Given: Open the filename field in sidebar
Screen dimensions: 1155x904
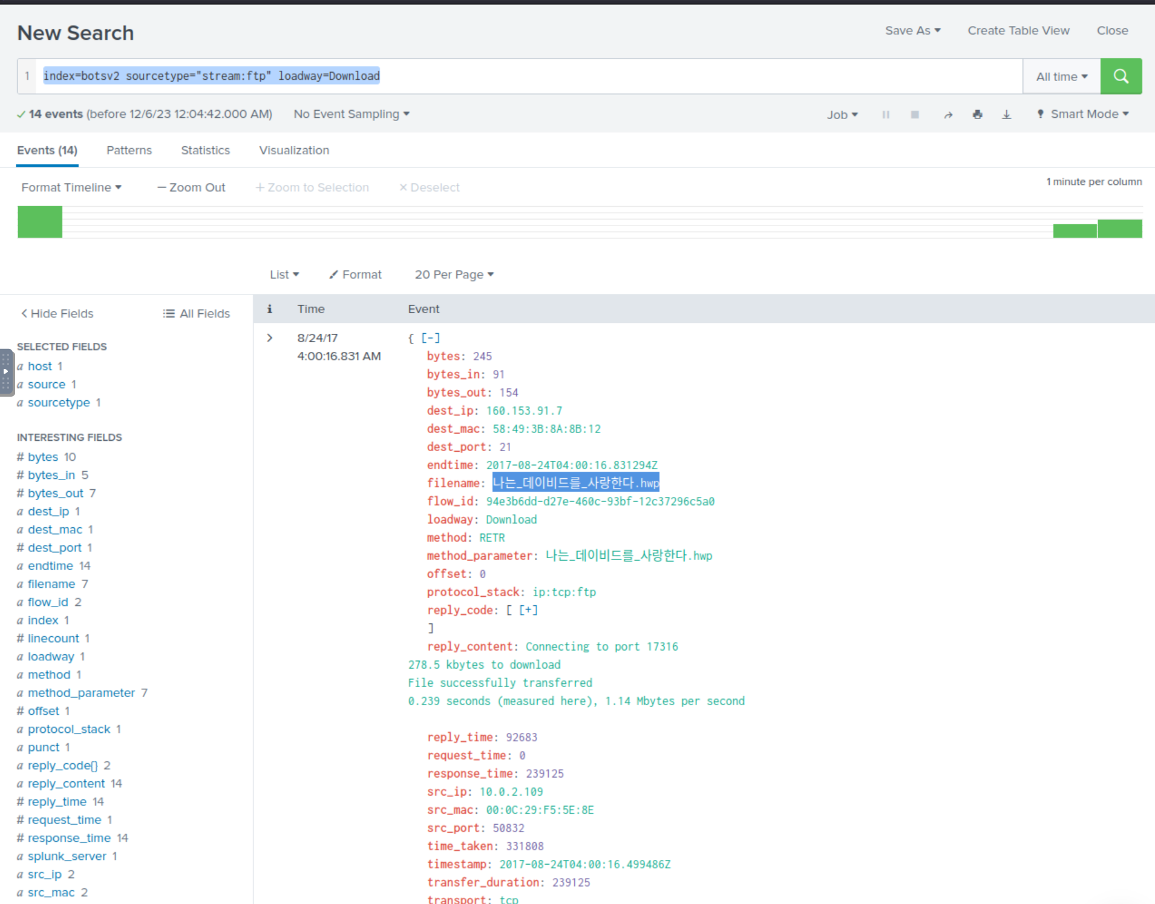Looking at the screenshot, I should [51, 584].
